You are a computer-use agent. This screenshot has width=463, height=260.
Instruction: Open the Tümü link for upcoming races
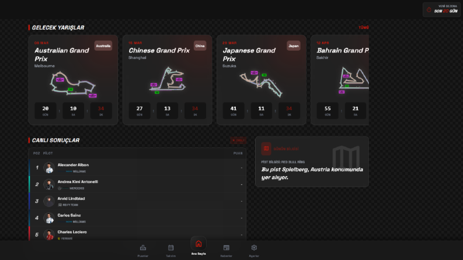[364, 27]
